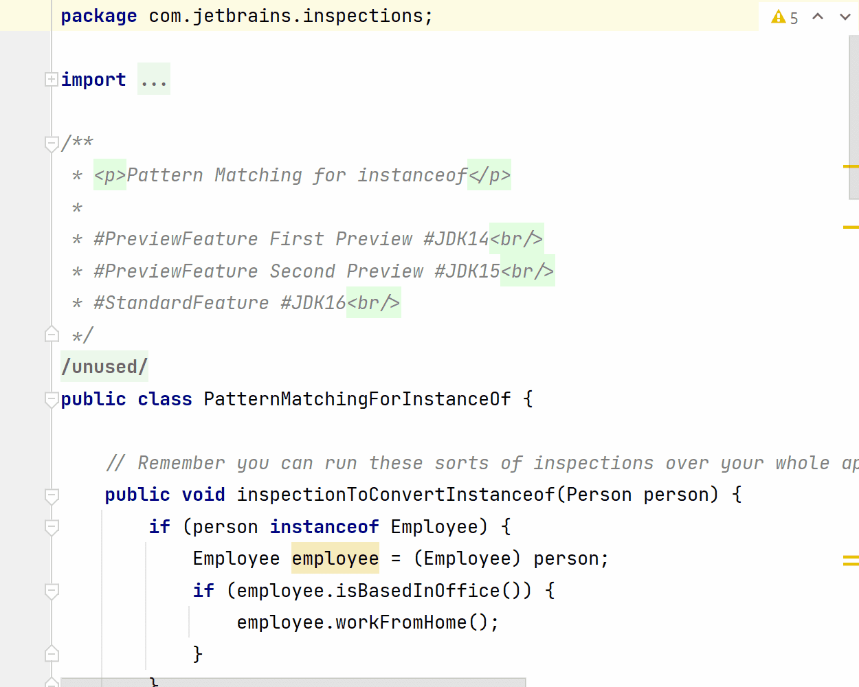Click '#PreviewFeature First Preview' text
Viewport: 859px width, 687px height.
253,239
